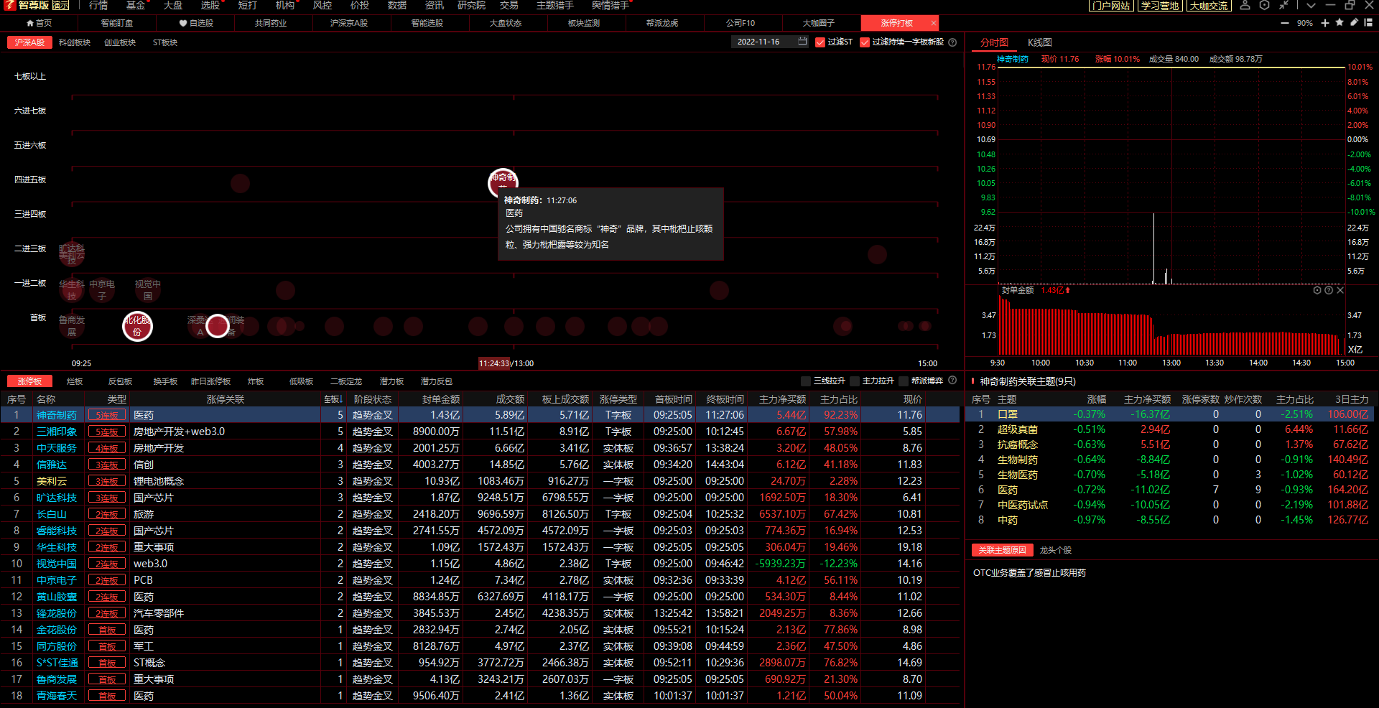Open the 门户网站 link button

pos(1111,6)
